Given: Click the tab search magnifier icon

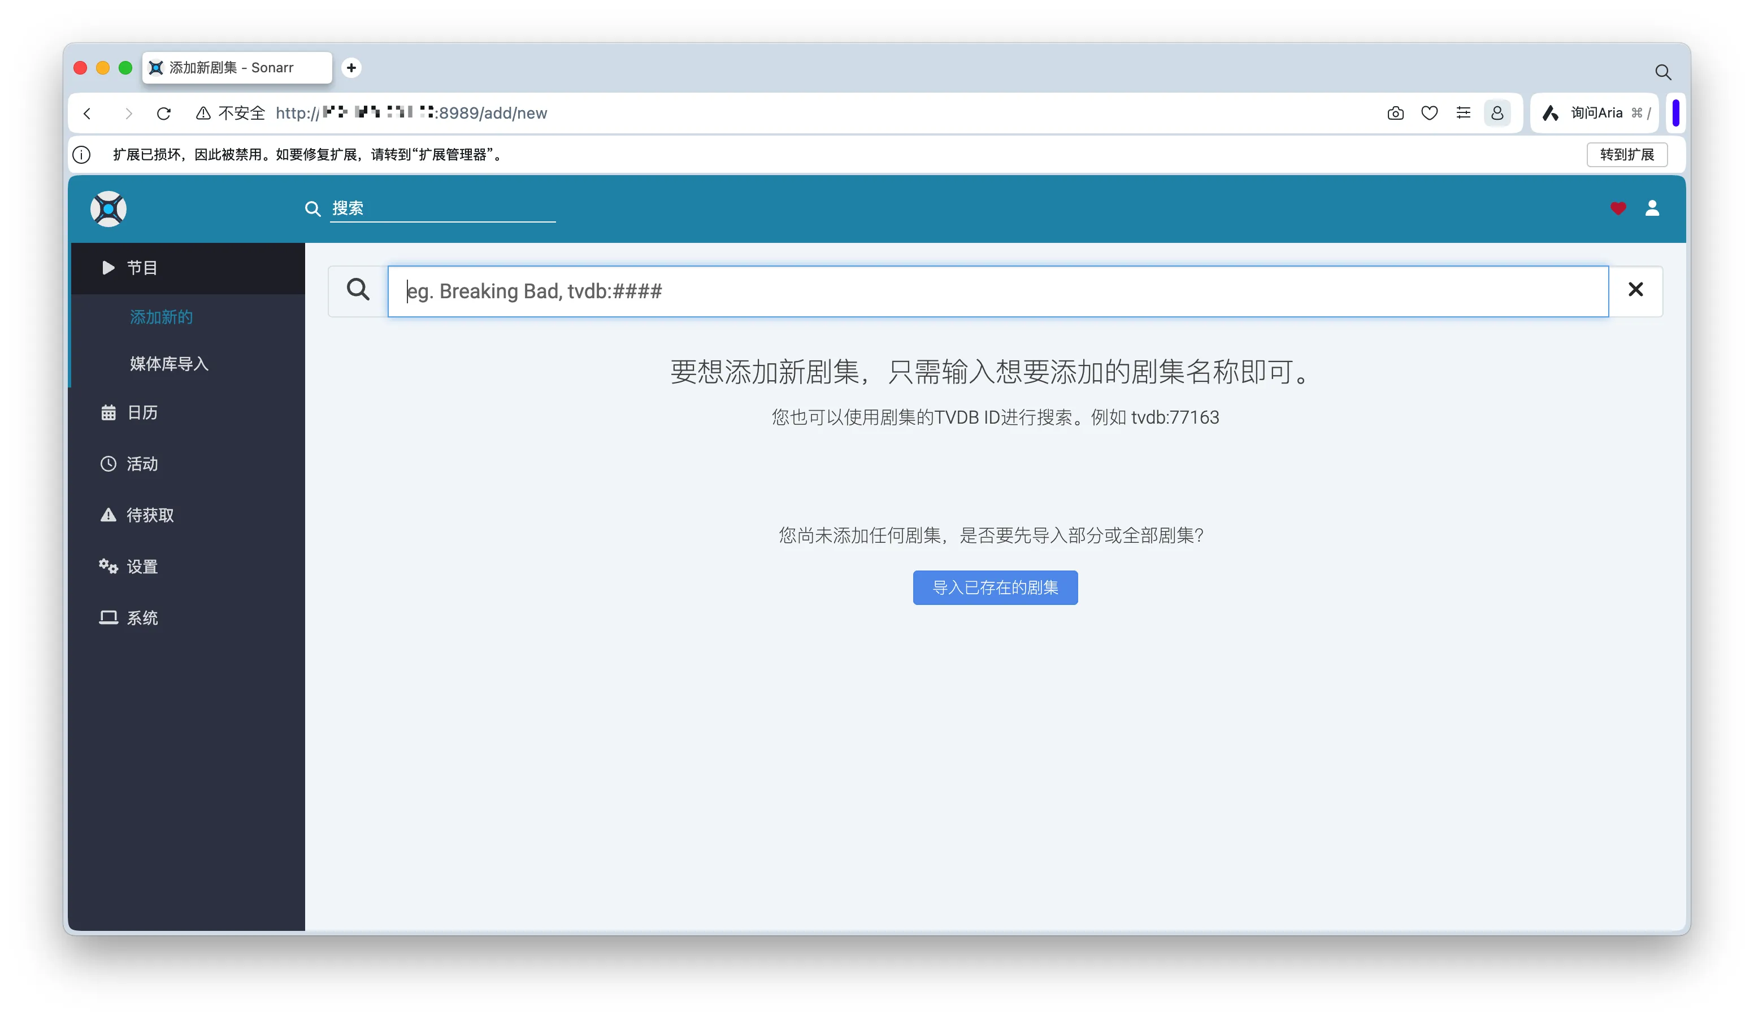Looking at the screenshot, I should (1663, 72).
